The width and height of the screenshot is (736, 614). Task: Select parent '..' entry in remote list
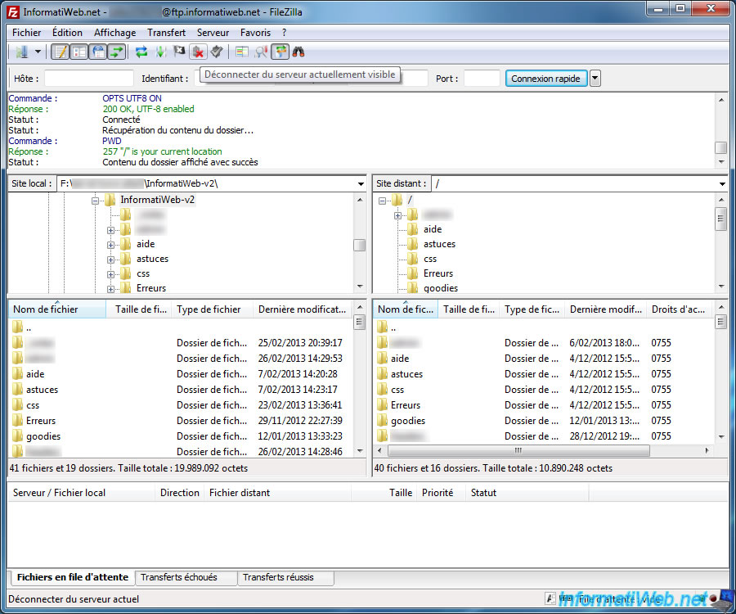click(x=393, y=327)
